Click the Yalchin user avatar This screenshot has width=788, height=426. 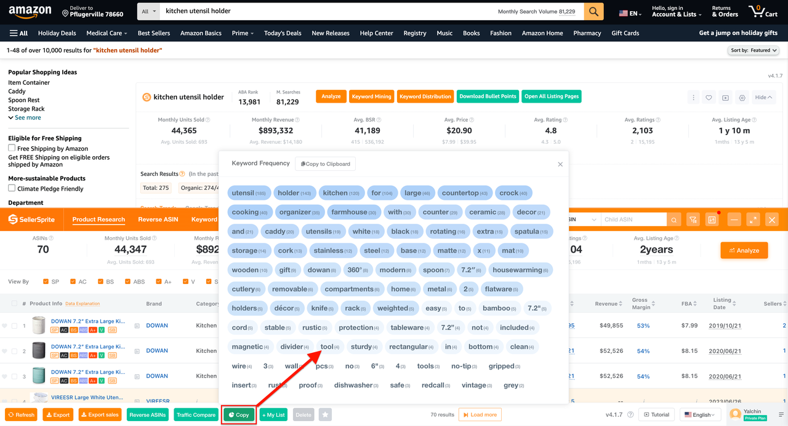pos(735,415)
